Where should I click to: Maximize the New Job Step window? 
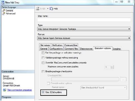click(x=121, y=2)
